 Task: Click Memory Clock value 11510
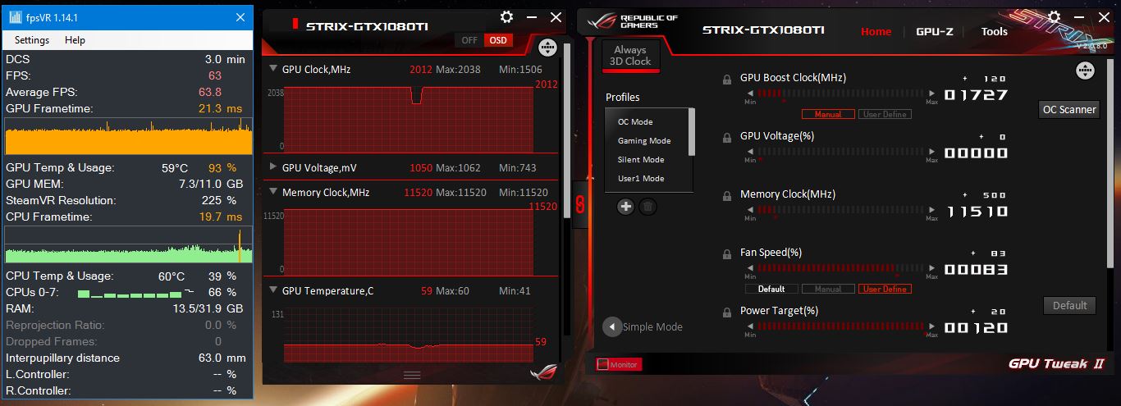pos(976,211)
